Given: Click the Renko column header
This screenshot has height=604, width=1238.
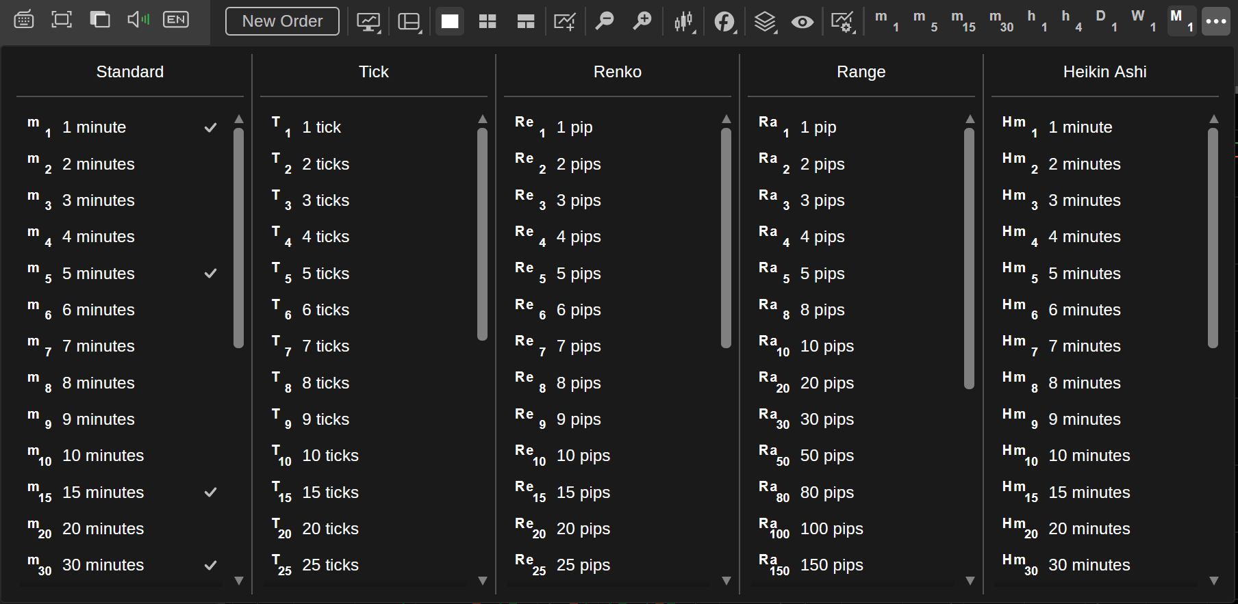Looking at the screenshot, I should point(618,72).
